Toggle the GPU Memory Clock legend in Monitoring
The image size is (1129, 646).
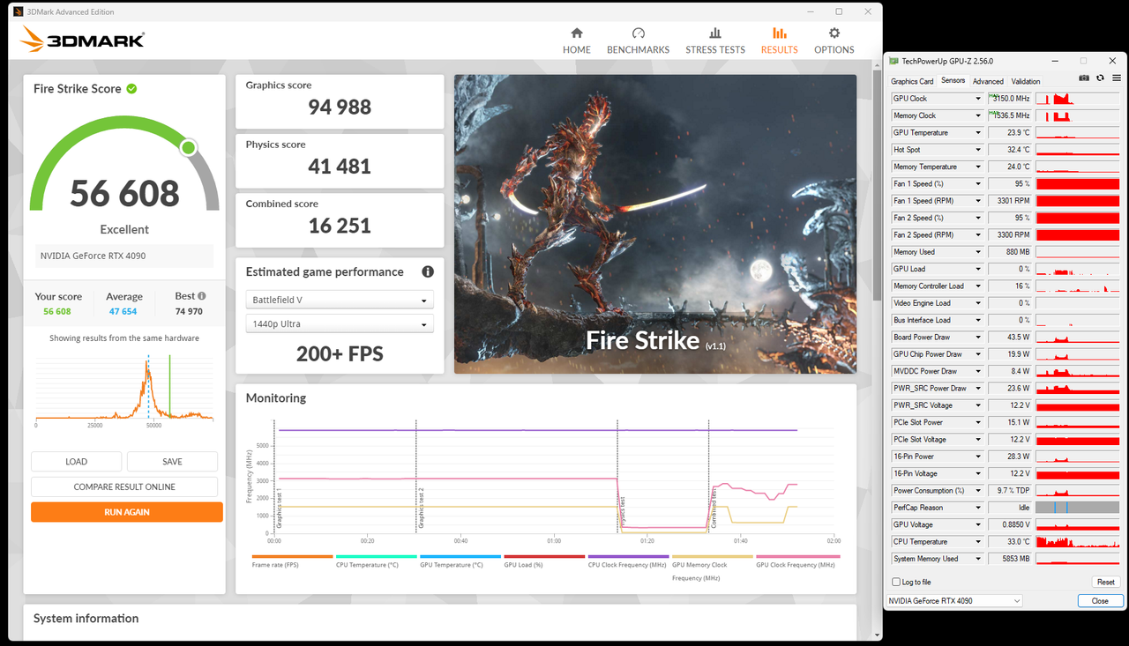(x=712, y=568)
